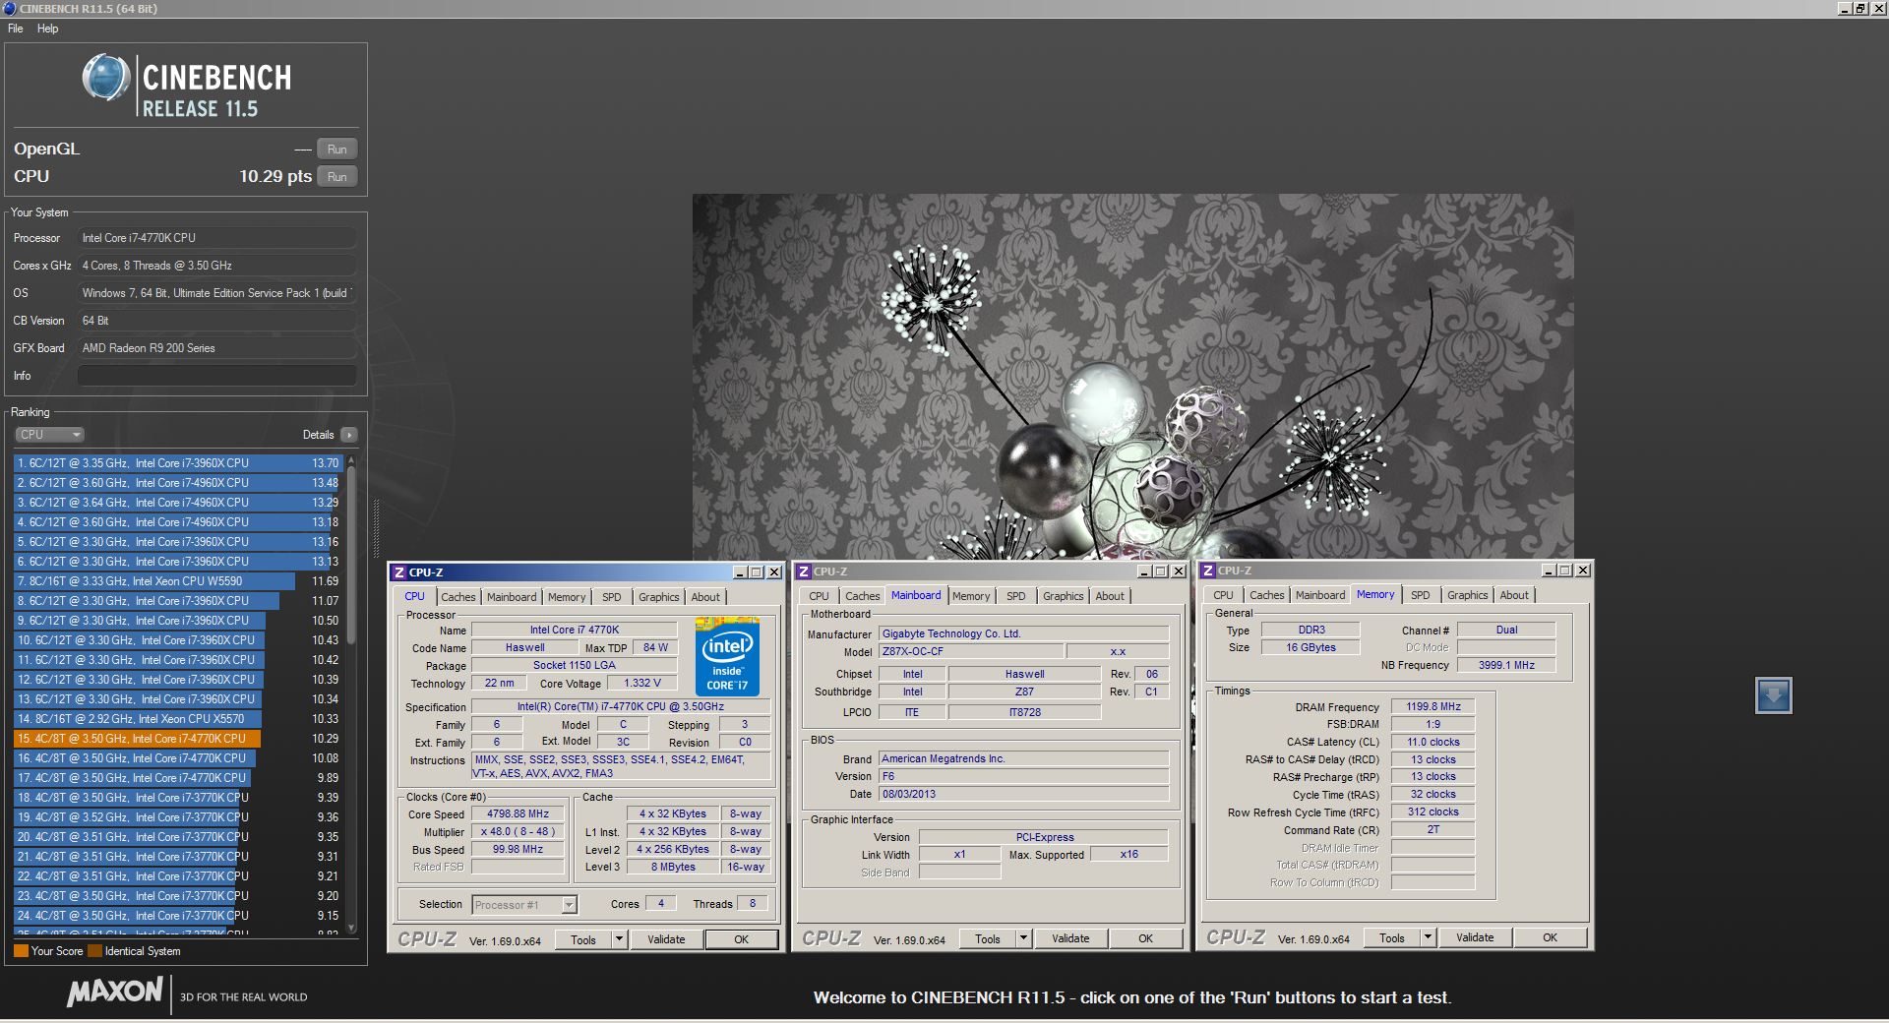The height and width of the screenshot is (1023, 1889).
Task: Select highlighted ranking entry 15 i7-4770K
Action: (x=177, y=739)
